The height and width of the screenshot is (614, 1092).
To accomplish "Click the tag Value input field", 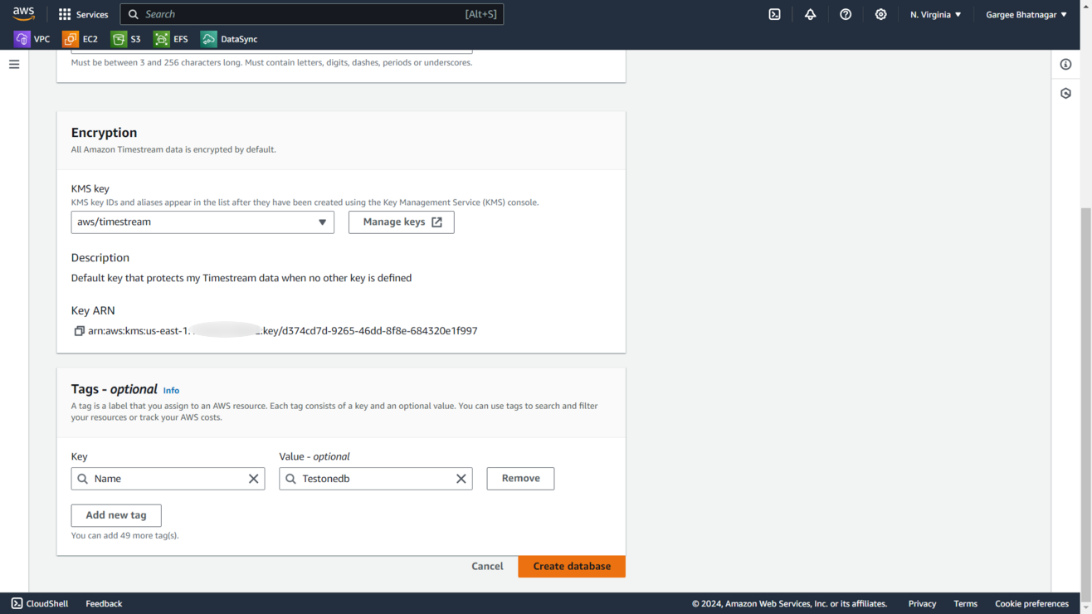I will (376, 479).
